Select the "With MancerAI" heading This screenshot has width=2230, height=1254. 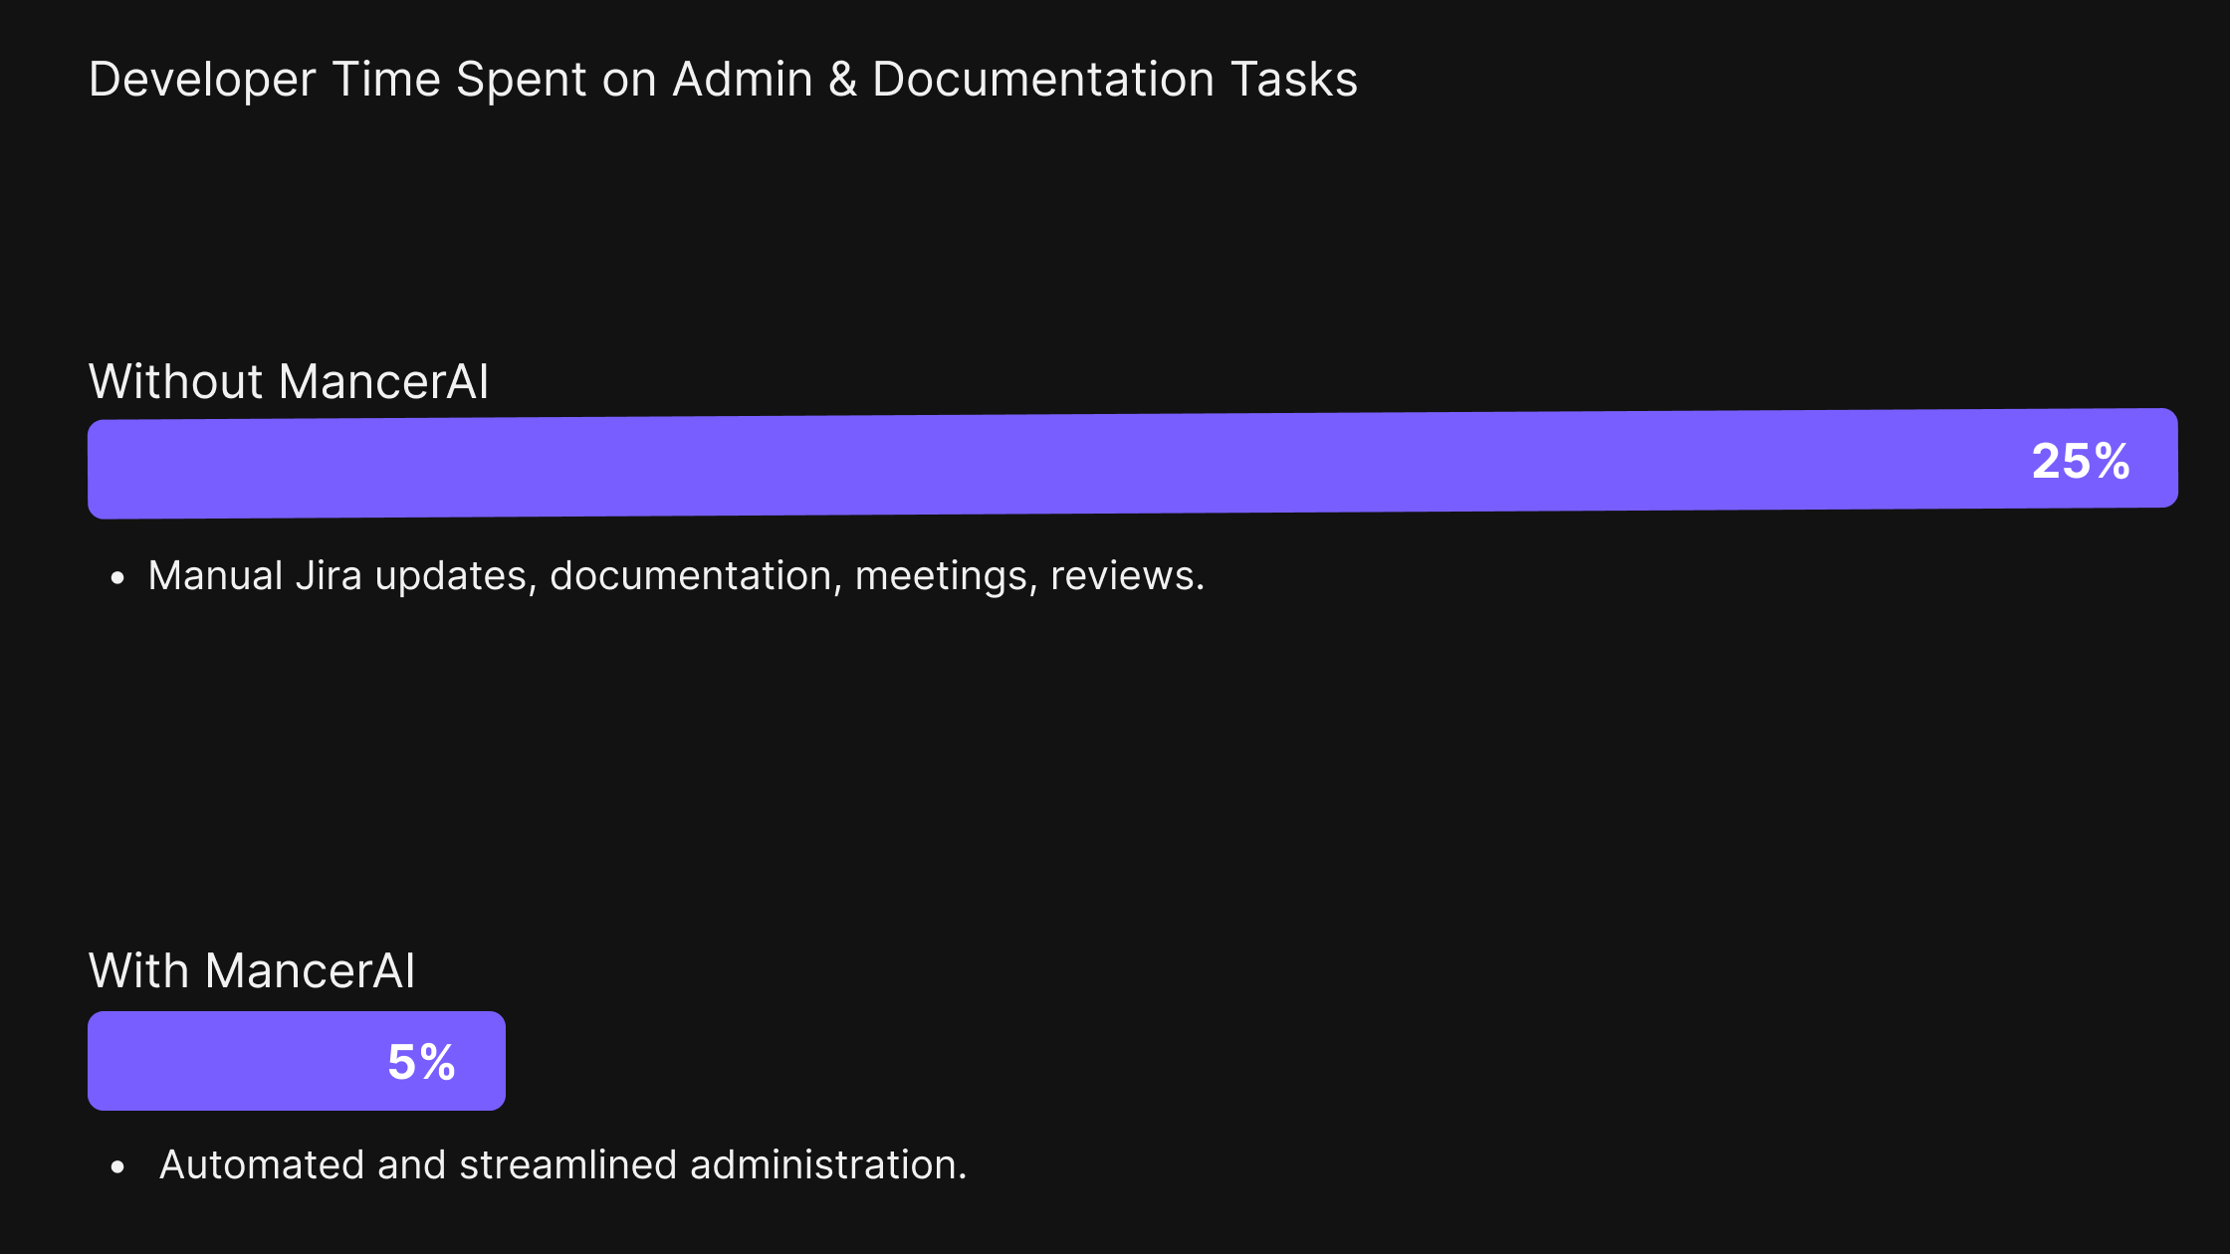[x=252, y=970]
